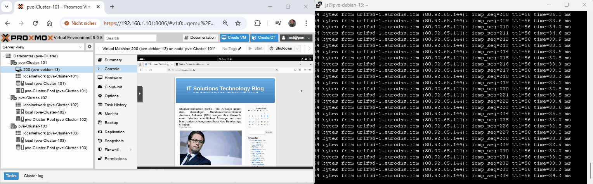This screenshot has width=593, height=184.
Task: Expand the Firewall submenu arrow
Action: (x=131, y=150)
